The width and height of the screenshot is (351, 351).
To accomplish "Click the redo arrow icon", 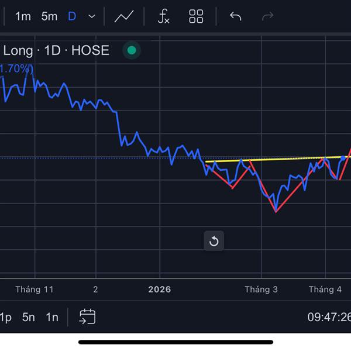I will (x=267, y=16).
